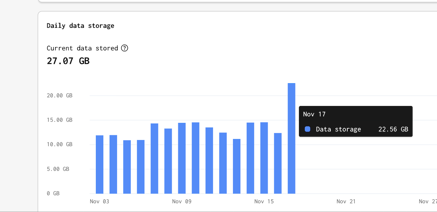Click the Nov 16 bar
Screen dimensions: 437x212
278,163
